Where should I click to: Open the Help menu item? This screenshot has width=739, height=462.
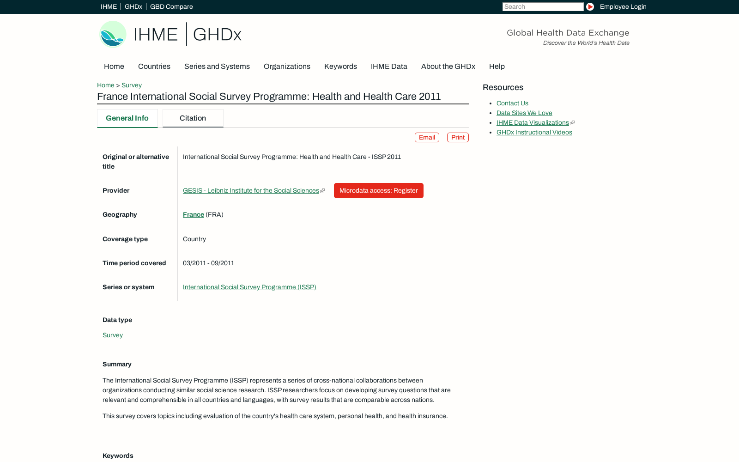click(x=497, y=67)
